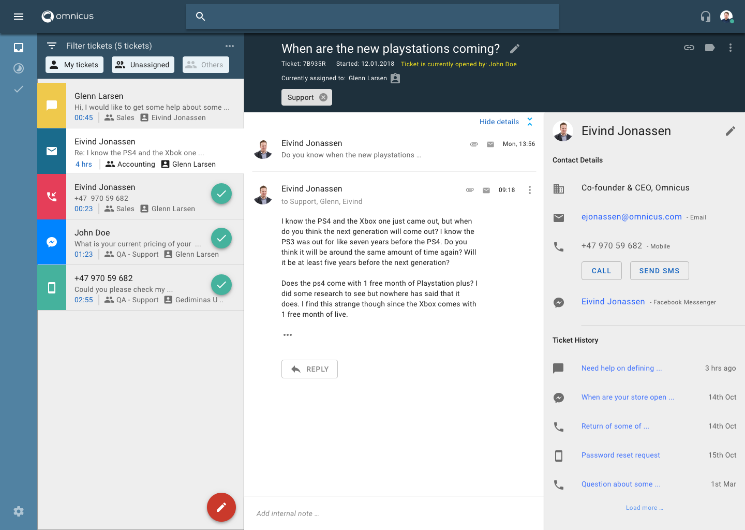This screenshot has height=530, width=745.
Task: Copy ticket link icon in header
Action: (x=689, y=48)
